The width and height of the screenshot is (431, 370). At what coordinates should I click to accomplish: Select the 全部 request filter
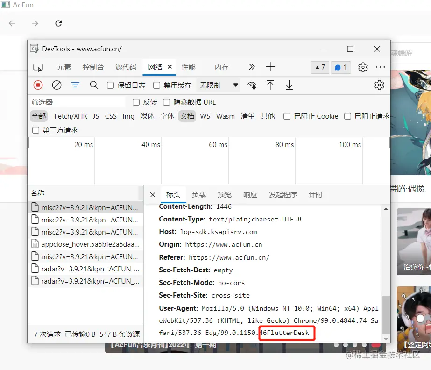(39, 116)
